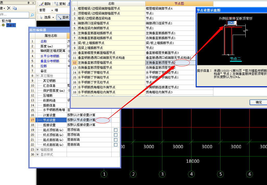Click the 左侧垂直筋插筋节点1 cell

click(170, 33)
